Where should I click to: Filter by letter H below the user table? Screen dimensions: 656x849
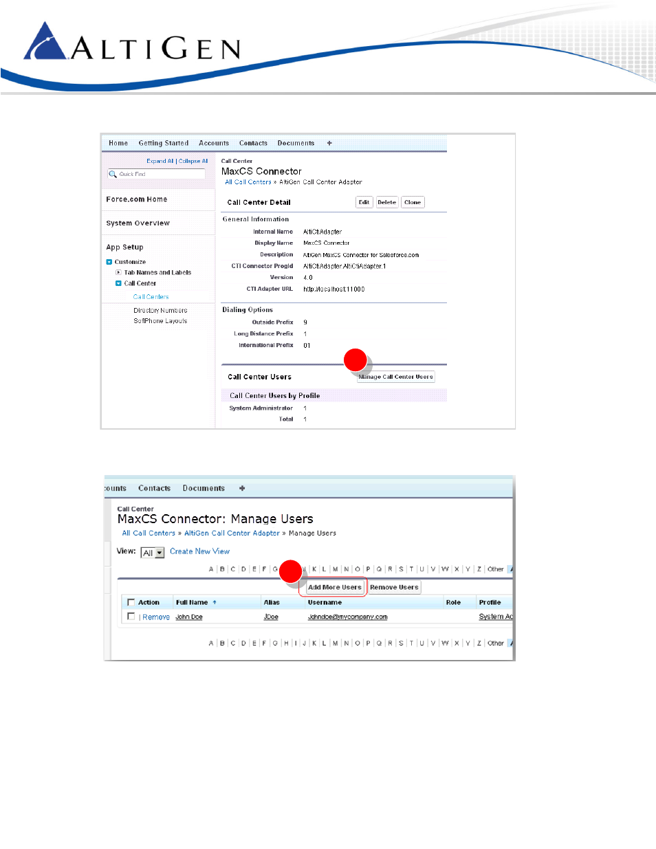pyautogui.click(x=286, y=643)
